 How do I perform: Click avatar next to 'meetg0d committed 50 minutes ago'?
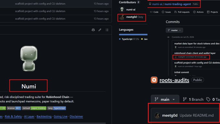tap(176, 57)
